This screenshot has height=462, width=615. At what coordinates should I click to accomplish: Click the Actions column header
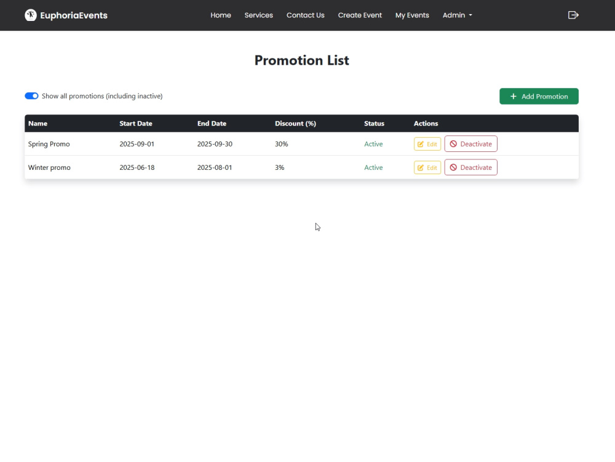pos(426,124)
